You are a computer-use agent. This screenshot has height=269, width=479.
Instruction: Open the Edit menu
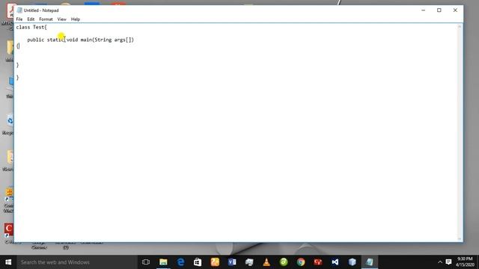[31, 19]
